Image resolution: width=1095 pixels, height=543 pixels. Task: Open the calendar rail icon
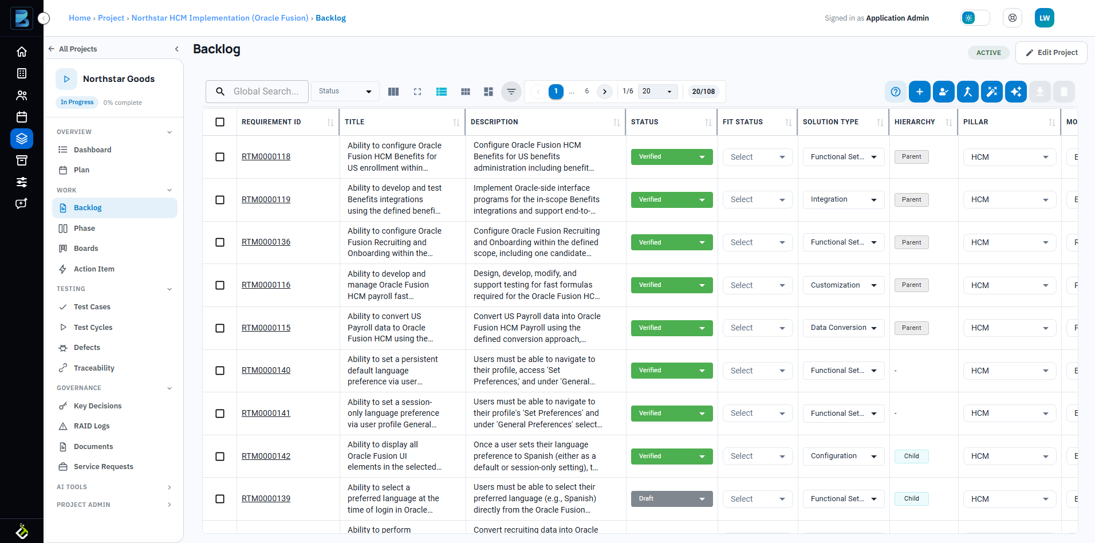pos(22,117)
